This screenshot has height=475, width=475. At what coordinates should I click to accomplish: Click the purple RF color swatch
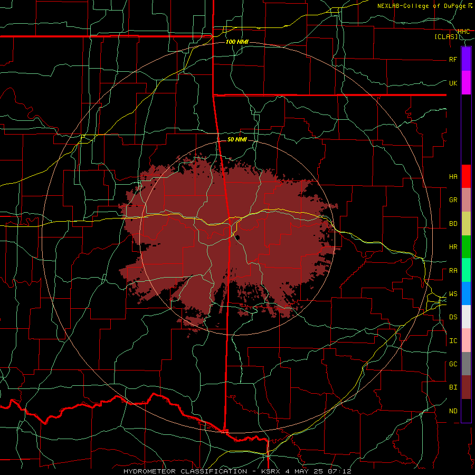[x=466, y=59]
